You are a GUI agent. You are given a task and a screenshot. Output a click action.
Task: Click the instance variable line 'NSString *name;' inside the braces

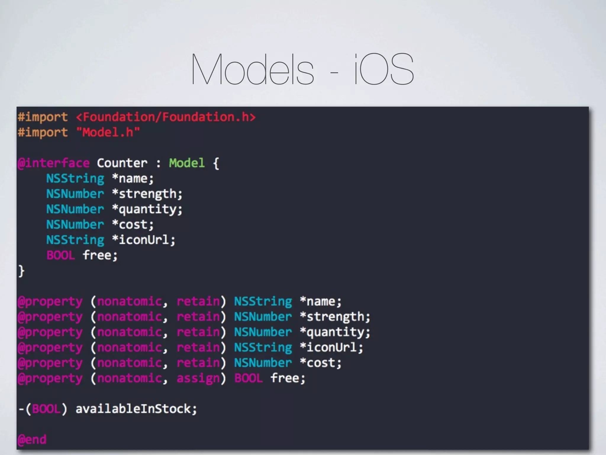click(100, 179)
